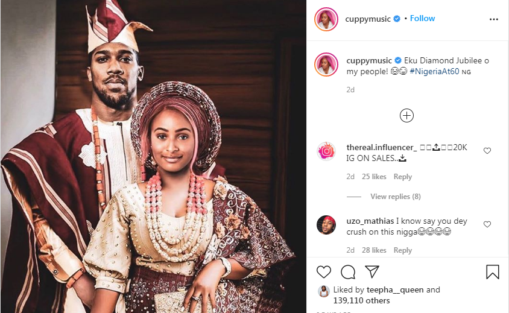Like the thereal.influencer_ comment
Image resolution: width=509 pixels, height=313 pixels.
(487, 151)
